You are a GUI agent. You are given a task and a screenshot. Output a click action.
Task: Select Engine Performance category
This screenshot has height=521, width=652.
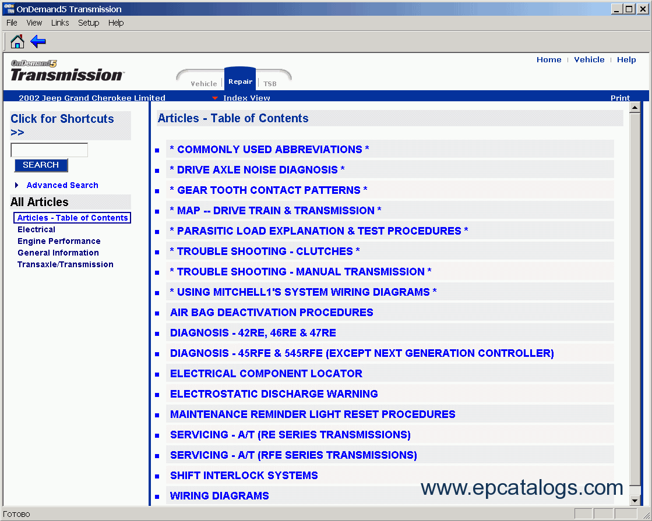pos(59,241)
